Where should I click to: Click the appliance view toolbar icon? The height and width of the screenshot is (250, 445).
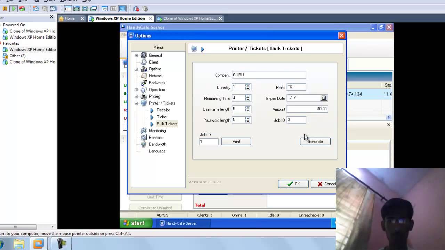(113, 9)
